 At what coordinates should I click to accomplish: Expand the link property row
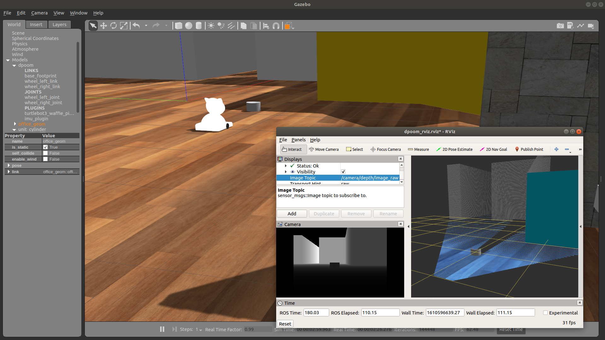9,172
